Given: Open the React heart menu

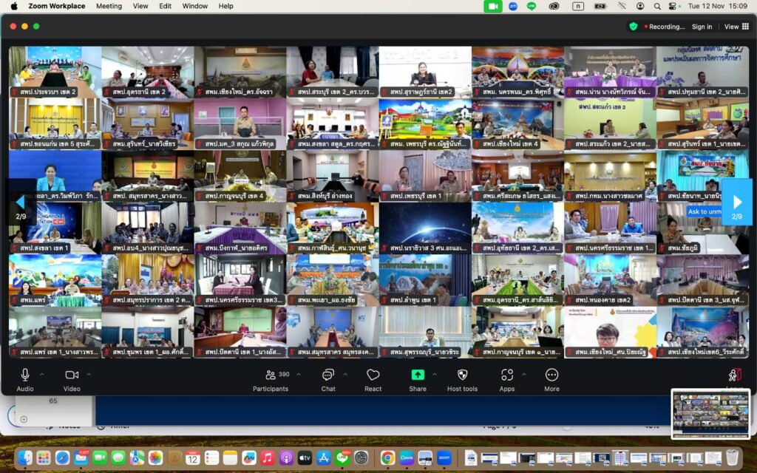Looking at the screenshot, I should tap(373, 380).
